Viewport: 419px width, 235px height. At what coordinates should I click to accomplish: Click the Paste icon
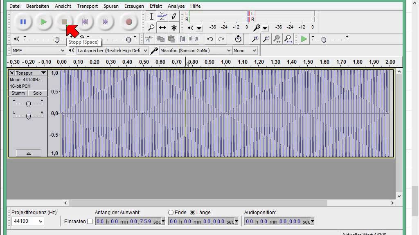(171, 39)
